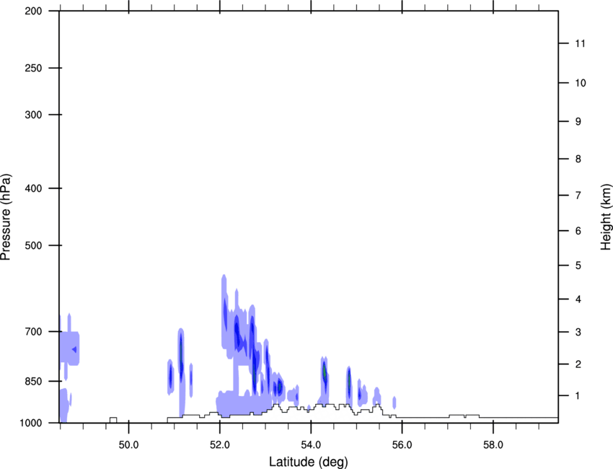Click the small terrain bump near 49.7 latitude
The image size is (613, 469).
point(113,420)
